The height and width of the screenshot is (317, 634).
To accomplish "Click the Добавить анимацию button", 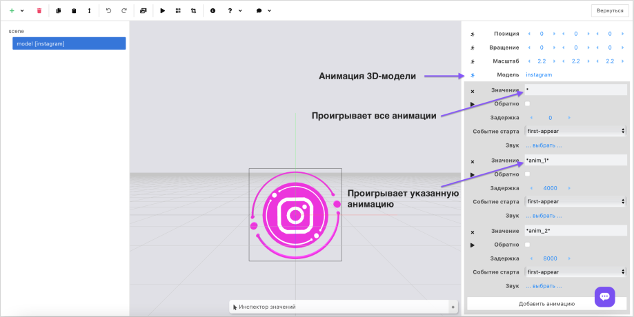I will (x=546, y=303).
